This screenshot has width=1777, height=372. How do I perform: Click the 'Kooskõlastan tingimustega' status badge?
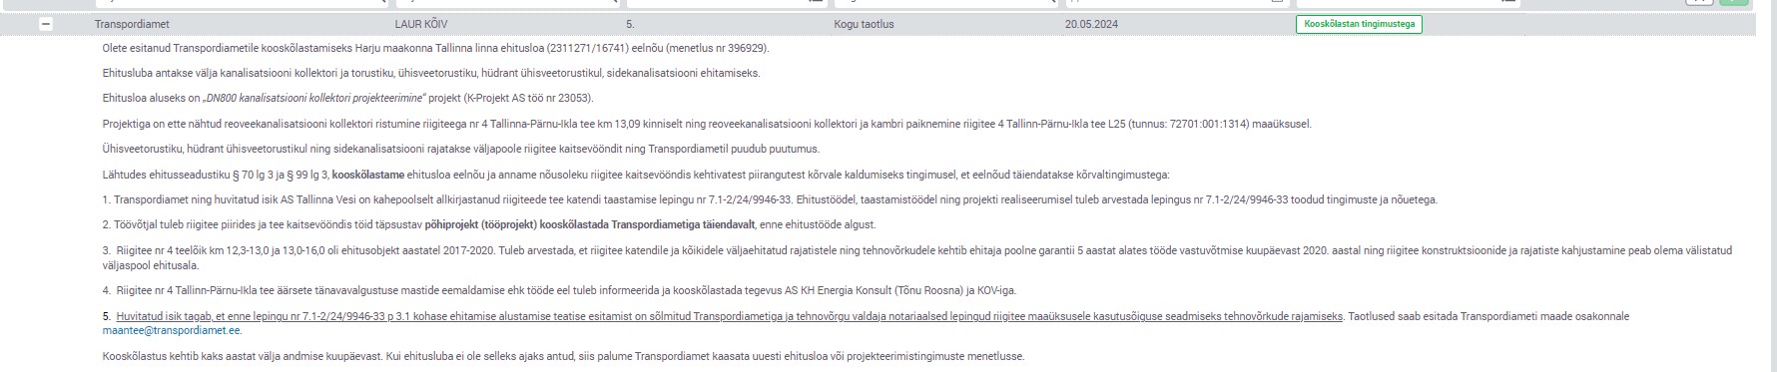click(1359, 24)
